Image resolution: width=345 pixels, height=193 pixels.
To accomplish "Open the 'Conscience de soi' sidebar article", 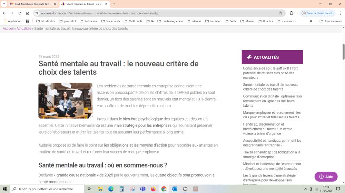I will (x=270, y=73).
